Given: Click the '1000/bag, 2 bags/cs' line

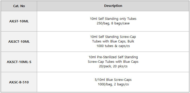Looking at the screenshot, I should click(113, 84).
